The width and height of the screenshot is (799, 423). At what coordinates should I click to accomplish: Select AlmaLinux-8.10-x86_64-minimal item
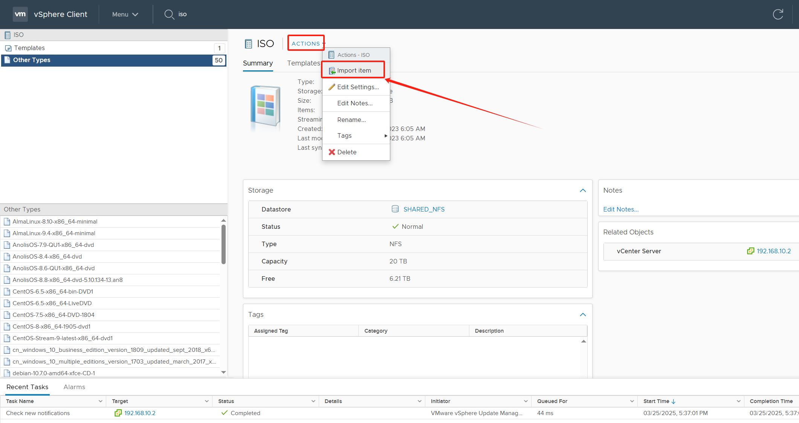[x=110, y=222]
